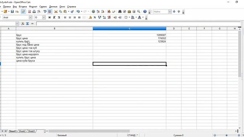The height and width of the screenshot is (137, 244).
Task: Insert Hyperlink globe icon
Action: click(x=93, y=11)
